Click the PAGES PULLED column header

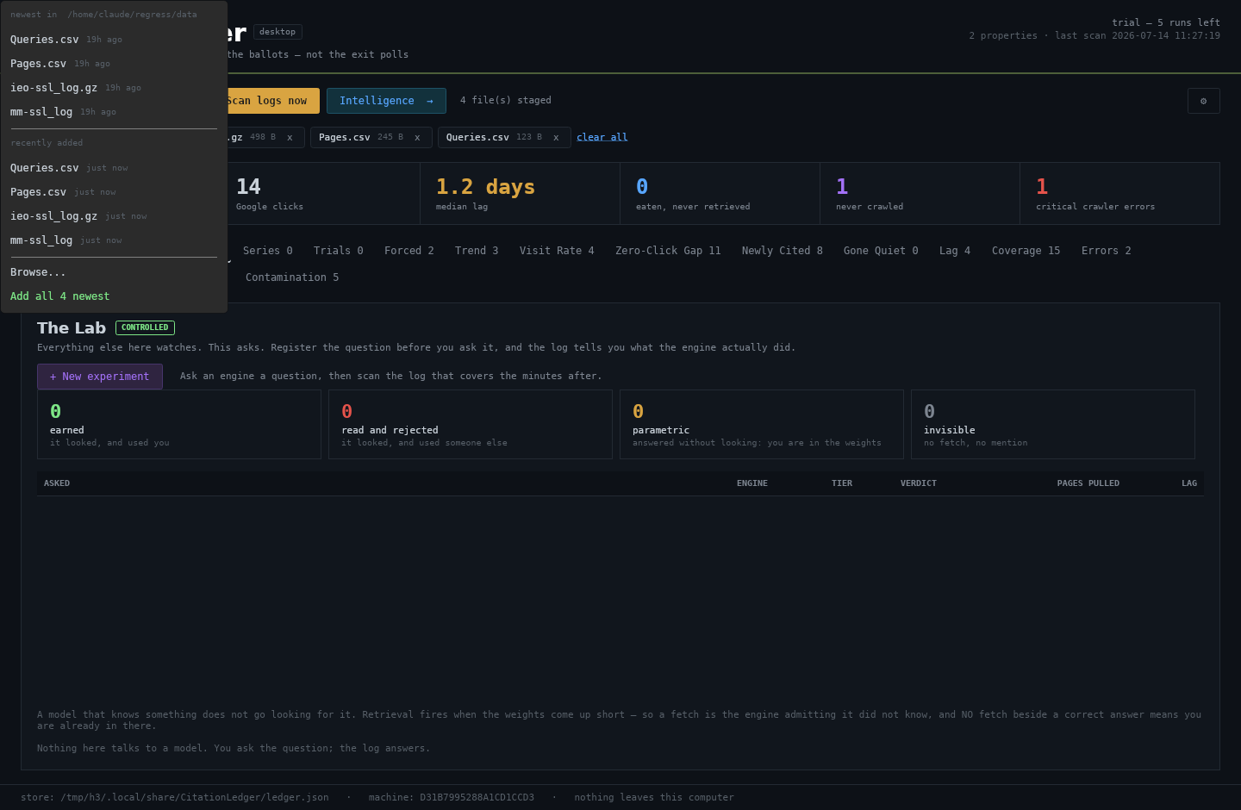pyautogui.click(x=1088, y=483)
